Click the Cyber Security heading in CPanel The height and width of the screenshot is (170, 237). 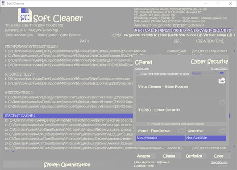[x=209, y=62]
